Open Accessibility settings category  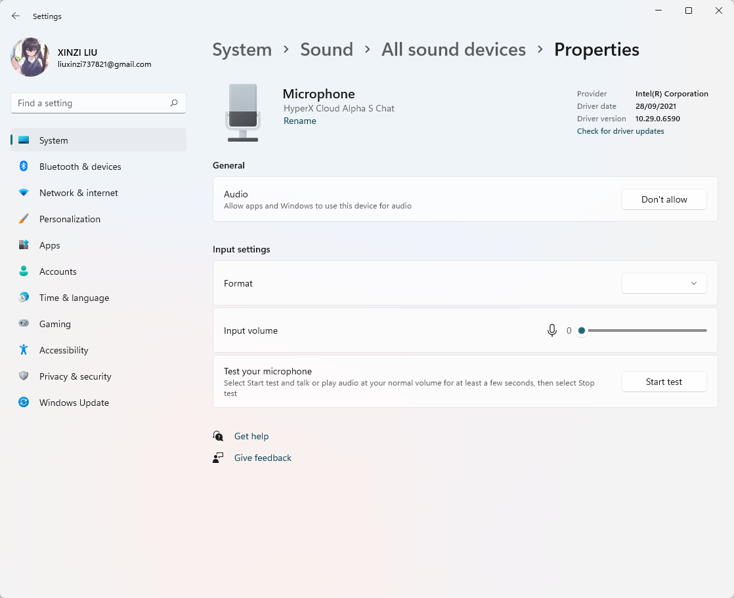click(x=64, y=350)
